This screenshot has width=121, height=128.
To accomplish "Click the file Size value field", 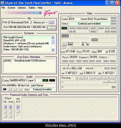I will point(27,27).
